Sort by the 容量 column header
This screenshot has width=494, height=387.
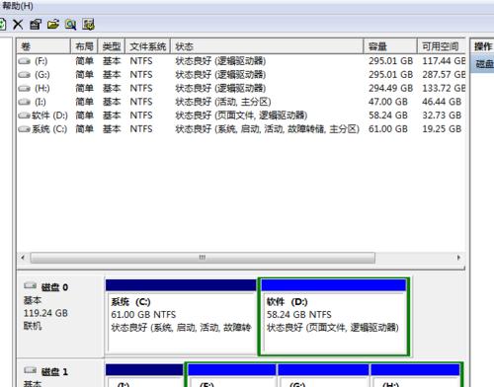tap(390, 46)
